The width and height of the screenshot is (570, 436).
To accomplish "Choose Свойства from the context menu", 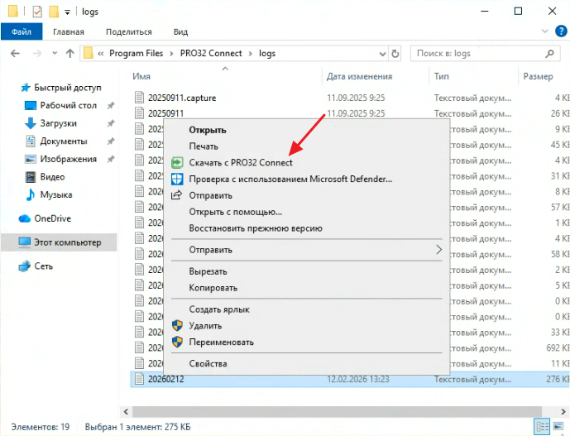I will click(208, 363).
